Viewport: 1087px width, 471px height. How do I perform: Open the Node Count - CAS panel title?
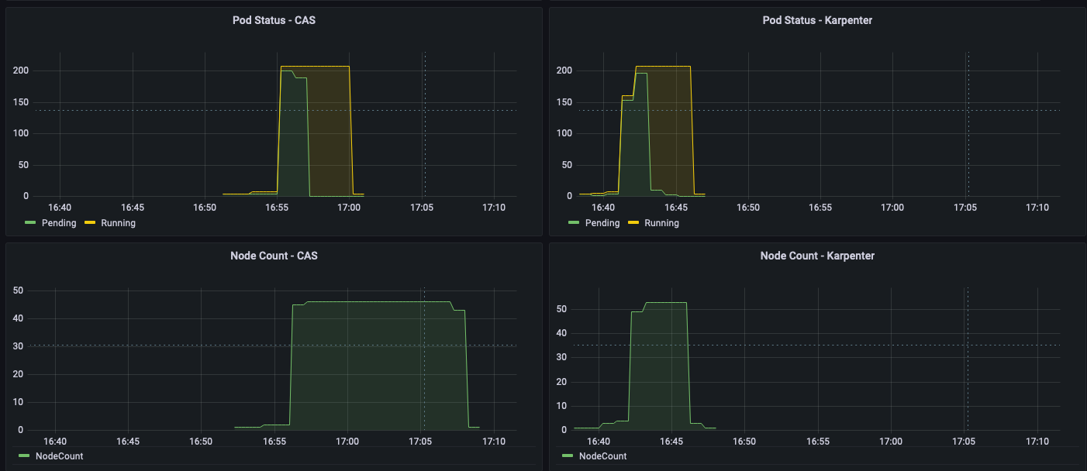(x=274, y=256)
